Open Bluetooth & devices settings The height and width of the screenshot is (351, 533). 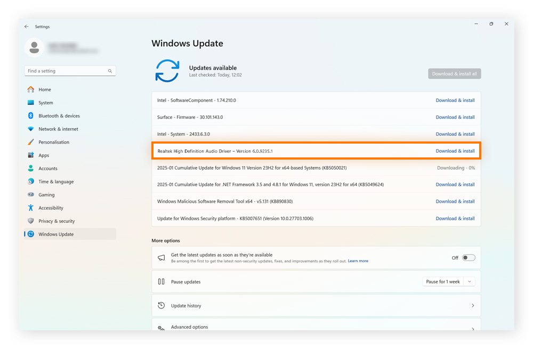pyautogui.click(x=70, y=115)
